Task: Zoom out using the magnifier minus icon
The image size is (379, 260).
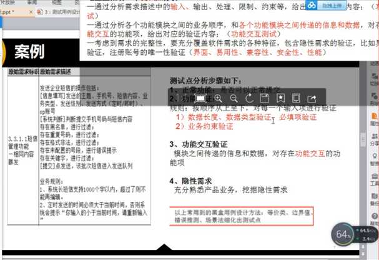Action: pyautogui.click(x=234, y=98)
